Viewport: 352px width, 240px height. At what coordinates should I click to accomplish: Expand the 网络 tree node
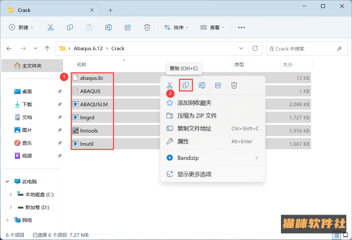[7, 220]
